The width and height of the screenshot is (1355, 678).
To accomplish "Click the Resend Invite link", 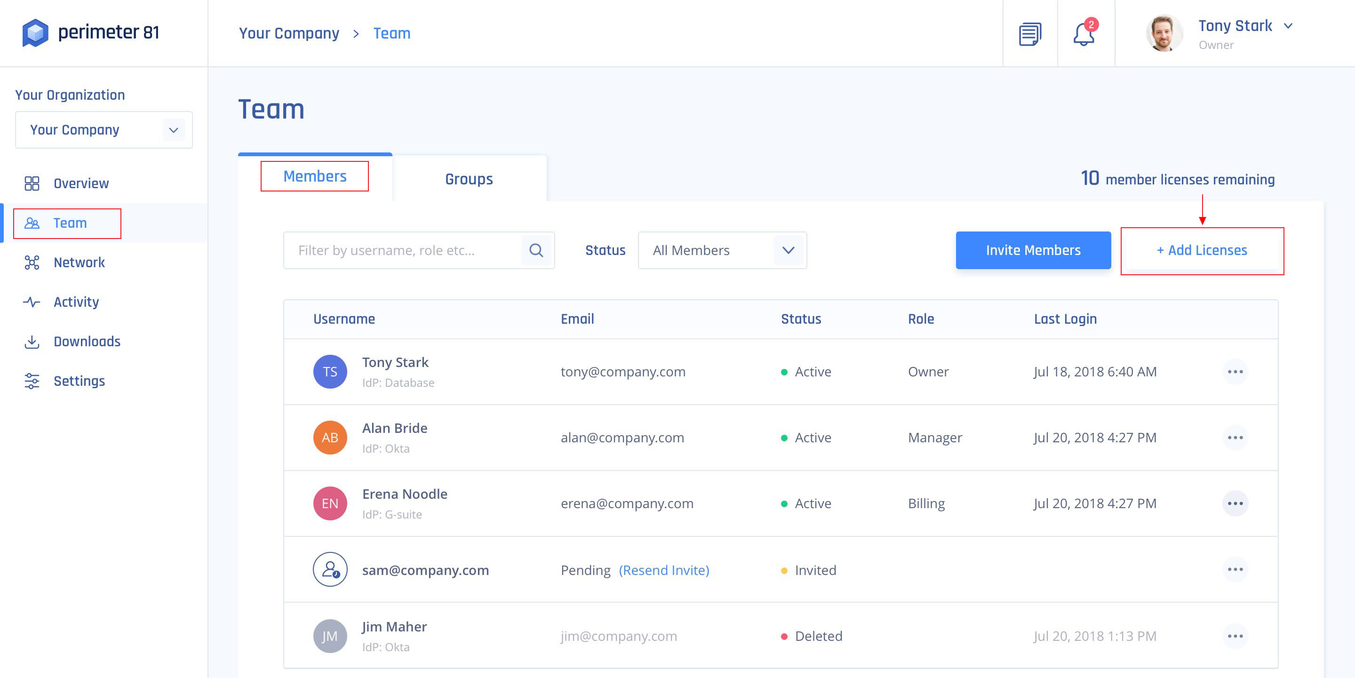I will pyautogui.click(x=664, y=570).
